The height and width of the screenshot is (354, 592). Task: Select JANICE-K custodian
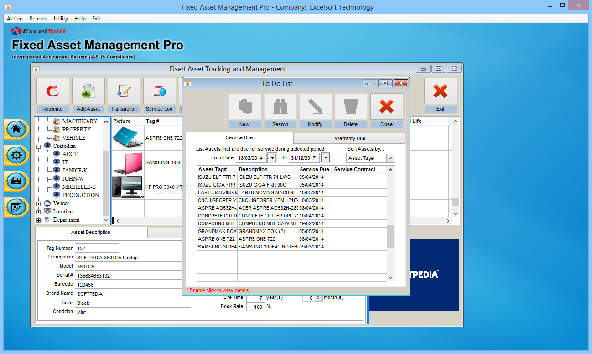point(75,171)
